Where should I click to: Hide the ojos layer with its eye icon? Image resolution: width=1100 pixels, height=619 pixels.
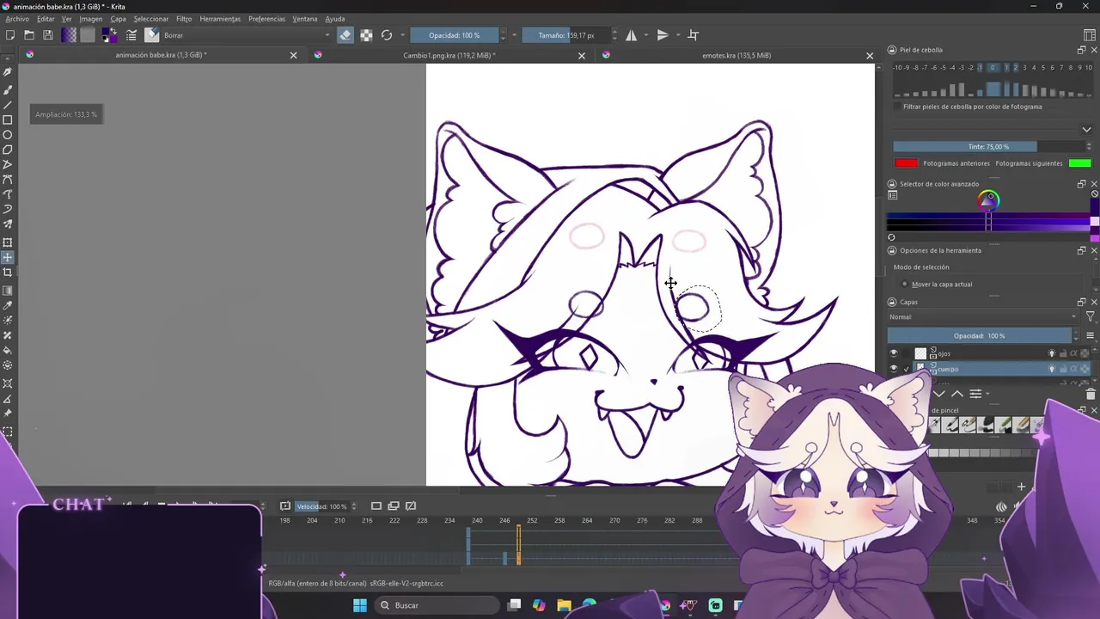pos(894,353)
